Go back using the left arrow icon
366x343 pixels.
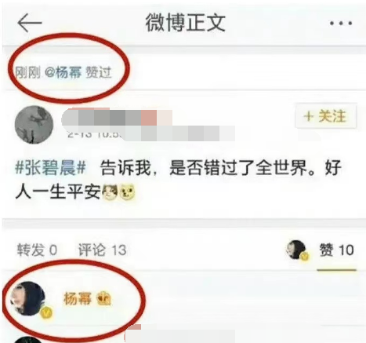click(30, 23)
